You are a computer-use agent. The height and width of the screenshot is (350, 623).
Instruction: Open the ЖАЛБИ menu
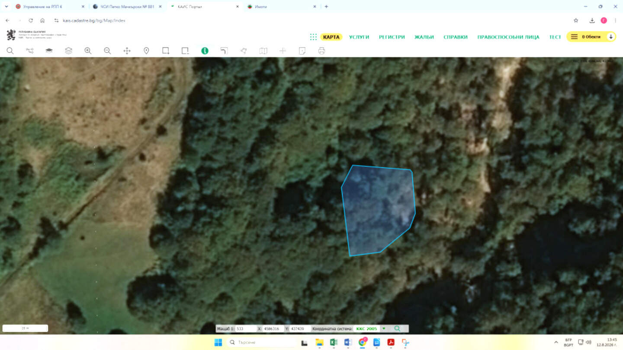click(x=424, y=37)
